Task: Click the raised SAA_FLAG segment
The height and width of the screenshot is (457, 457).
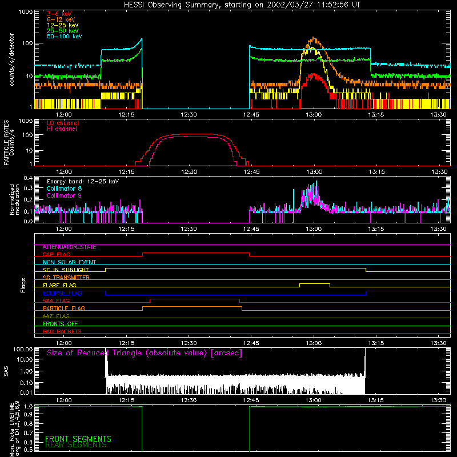Action: 195,299
